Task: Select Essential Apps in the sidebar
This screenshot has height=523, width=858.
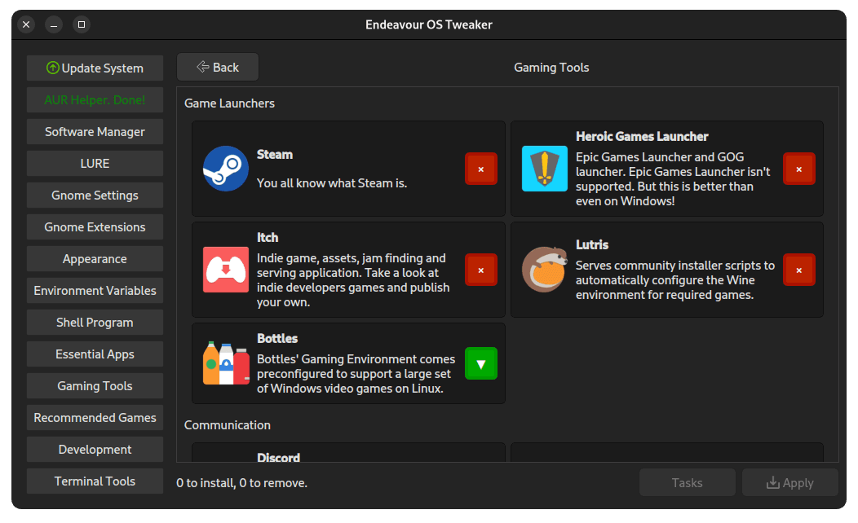Action: point(95,354)
